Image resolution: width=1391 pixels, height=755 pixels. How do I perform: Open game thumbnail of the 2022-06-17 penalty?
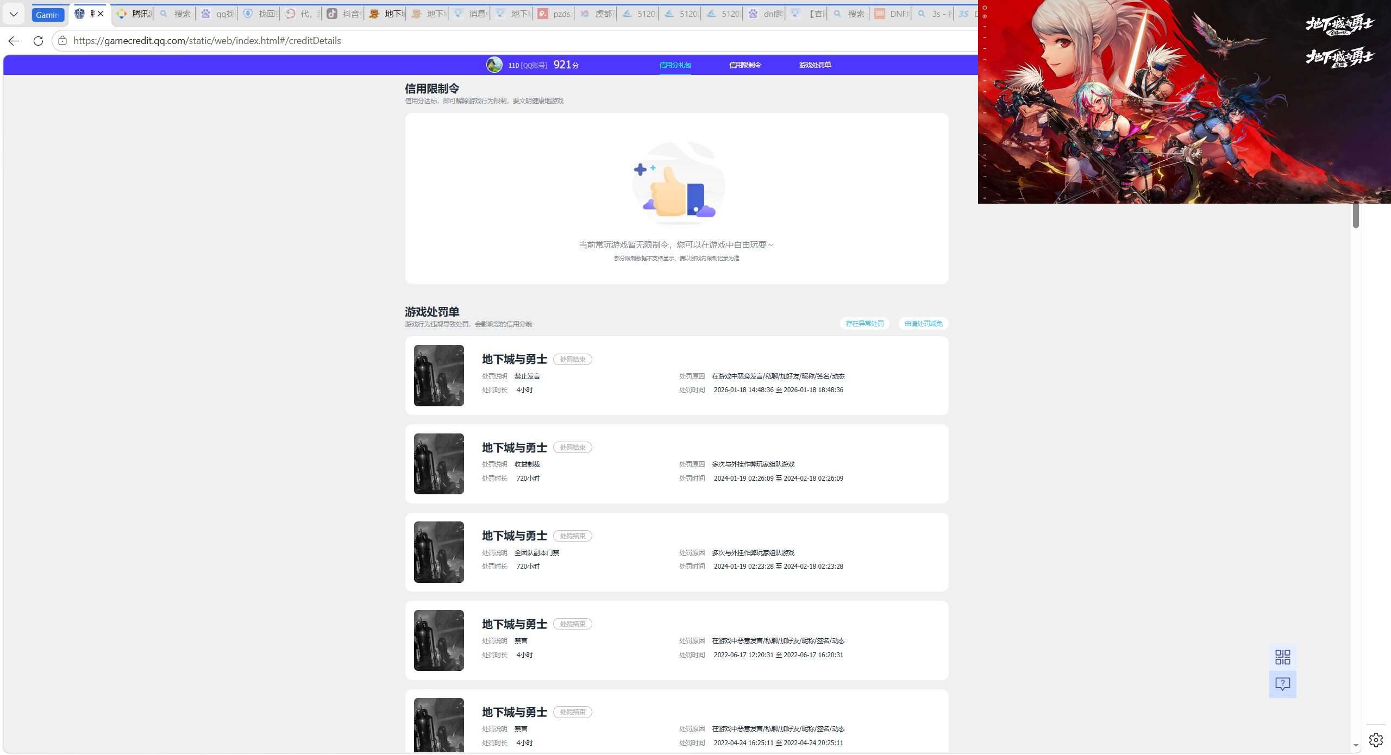pos(439,640)
